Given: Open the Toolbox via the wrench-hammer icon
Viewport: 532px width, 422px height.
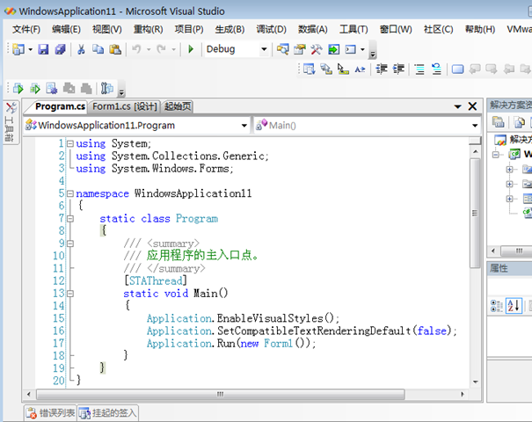Looking at the screenshot, I should (x=316, y=49).
